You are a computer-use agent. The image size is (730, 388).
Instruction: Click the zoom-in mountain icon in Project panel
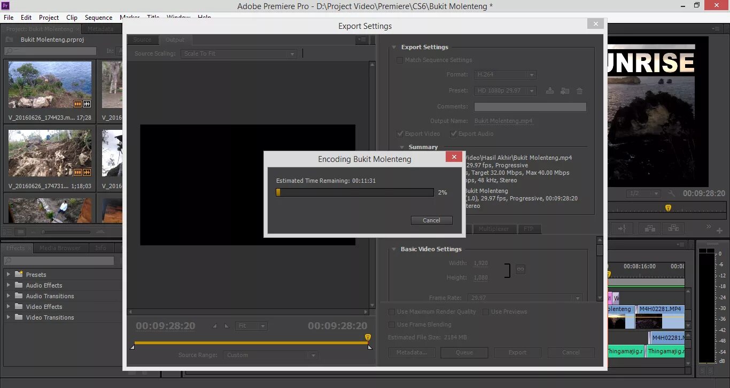(100, 231)
